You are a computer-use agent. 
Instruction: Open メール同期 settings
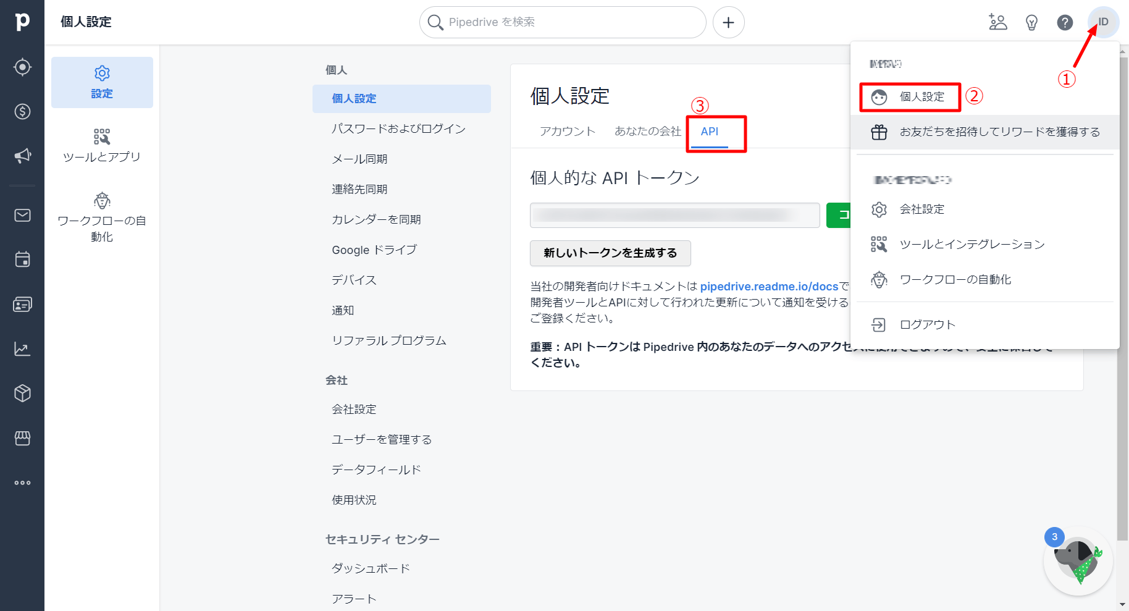click(401, 159)
